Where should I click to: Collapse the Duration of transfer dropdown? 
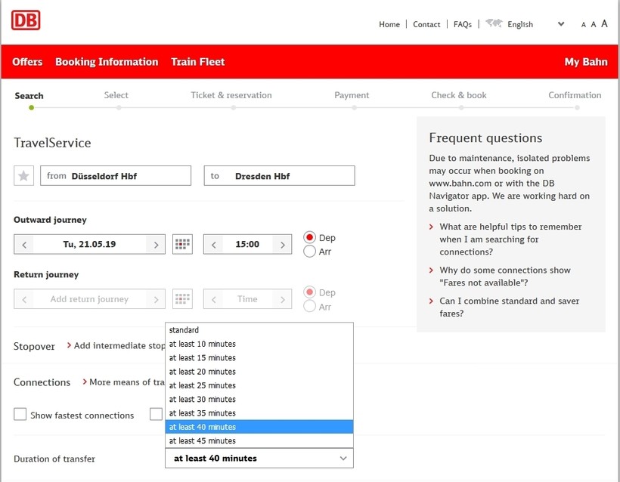(x=343, y=459)
